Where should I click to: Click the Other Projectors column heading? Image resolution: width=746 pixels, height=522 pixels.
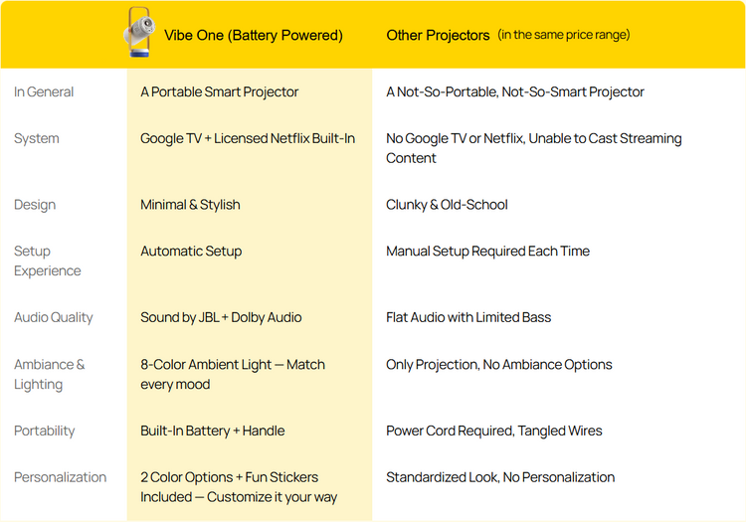pos(438,35)
